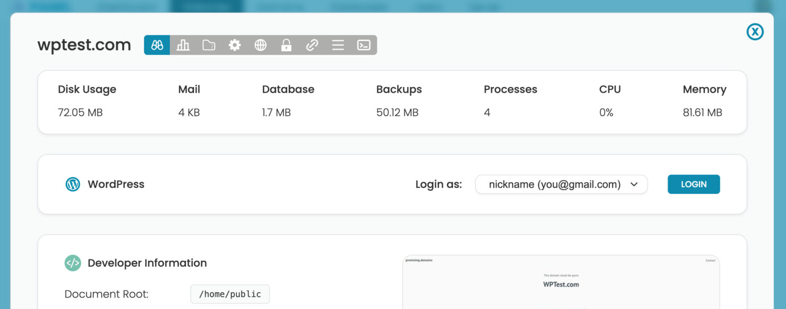Open the bar chart statistics icon
The height and width of the screenshot is (309, 786).
pos(183,45)
